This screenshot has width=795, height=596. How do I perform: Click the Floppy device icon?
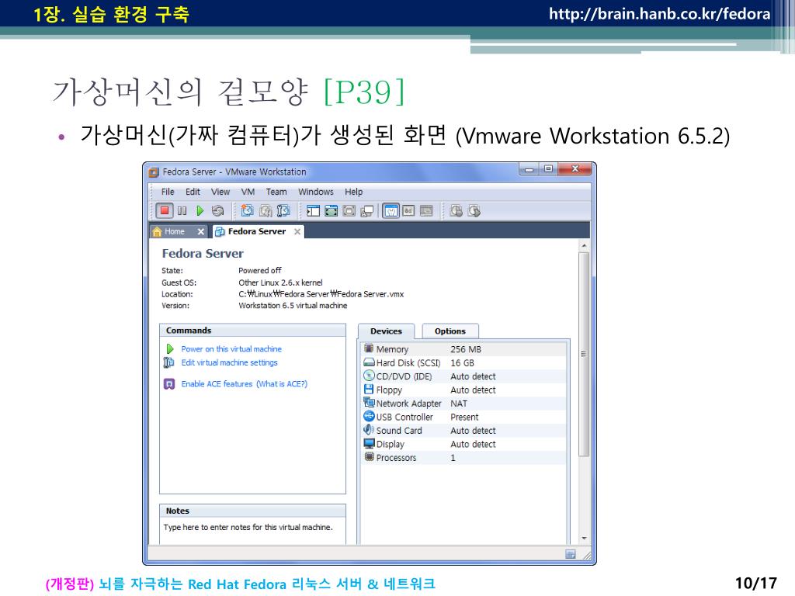(x=369, y=390)
